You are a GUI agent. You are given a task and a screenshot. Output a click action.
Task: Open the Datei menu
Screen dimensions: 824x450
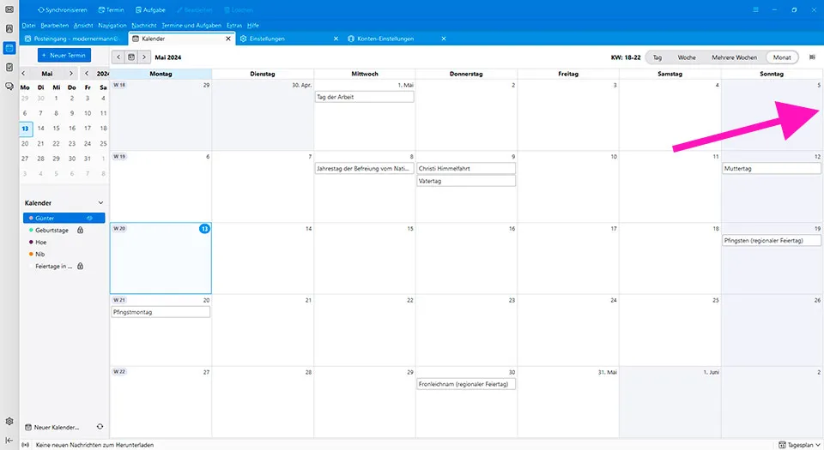pos(29,25)
